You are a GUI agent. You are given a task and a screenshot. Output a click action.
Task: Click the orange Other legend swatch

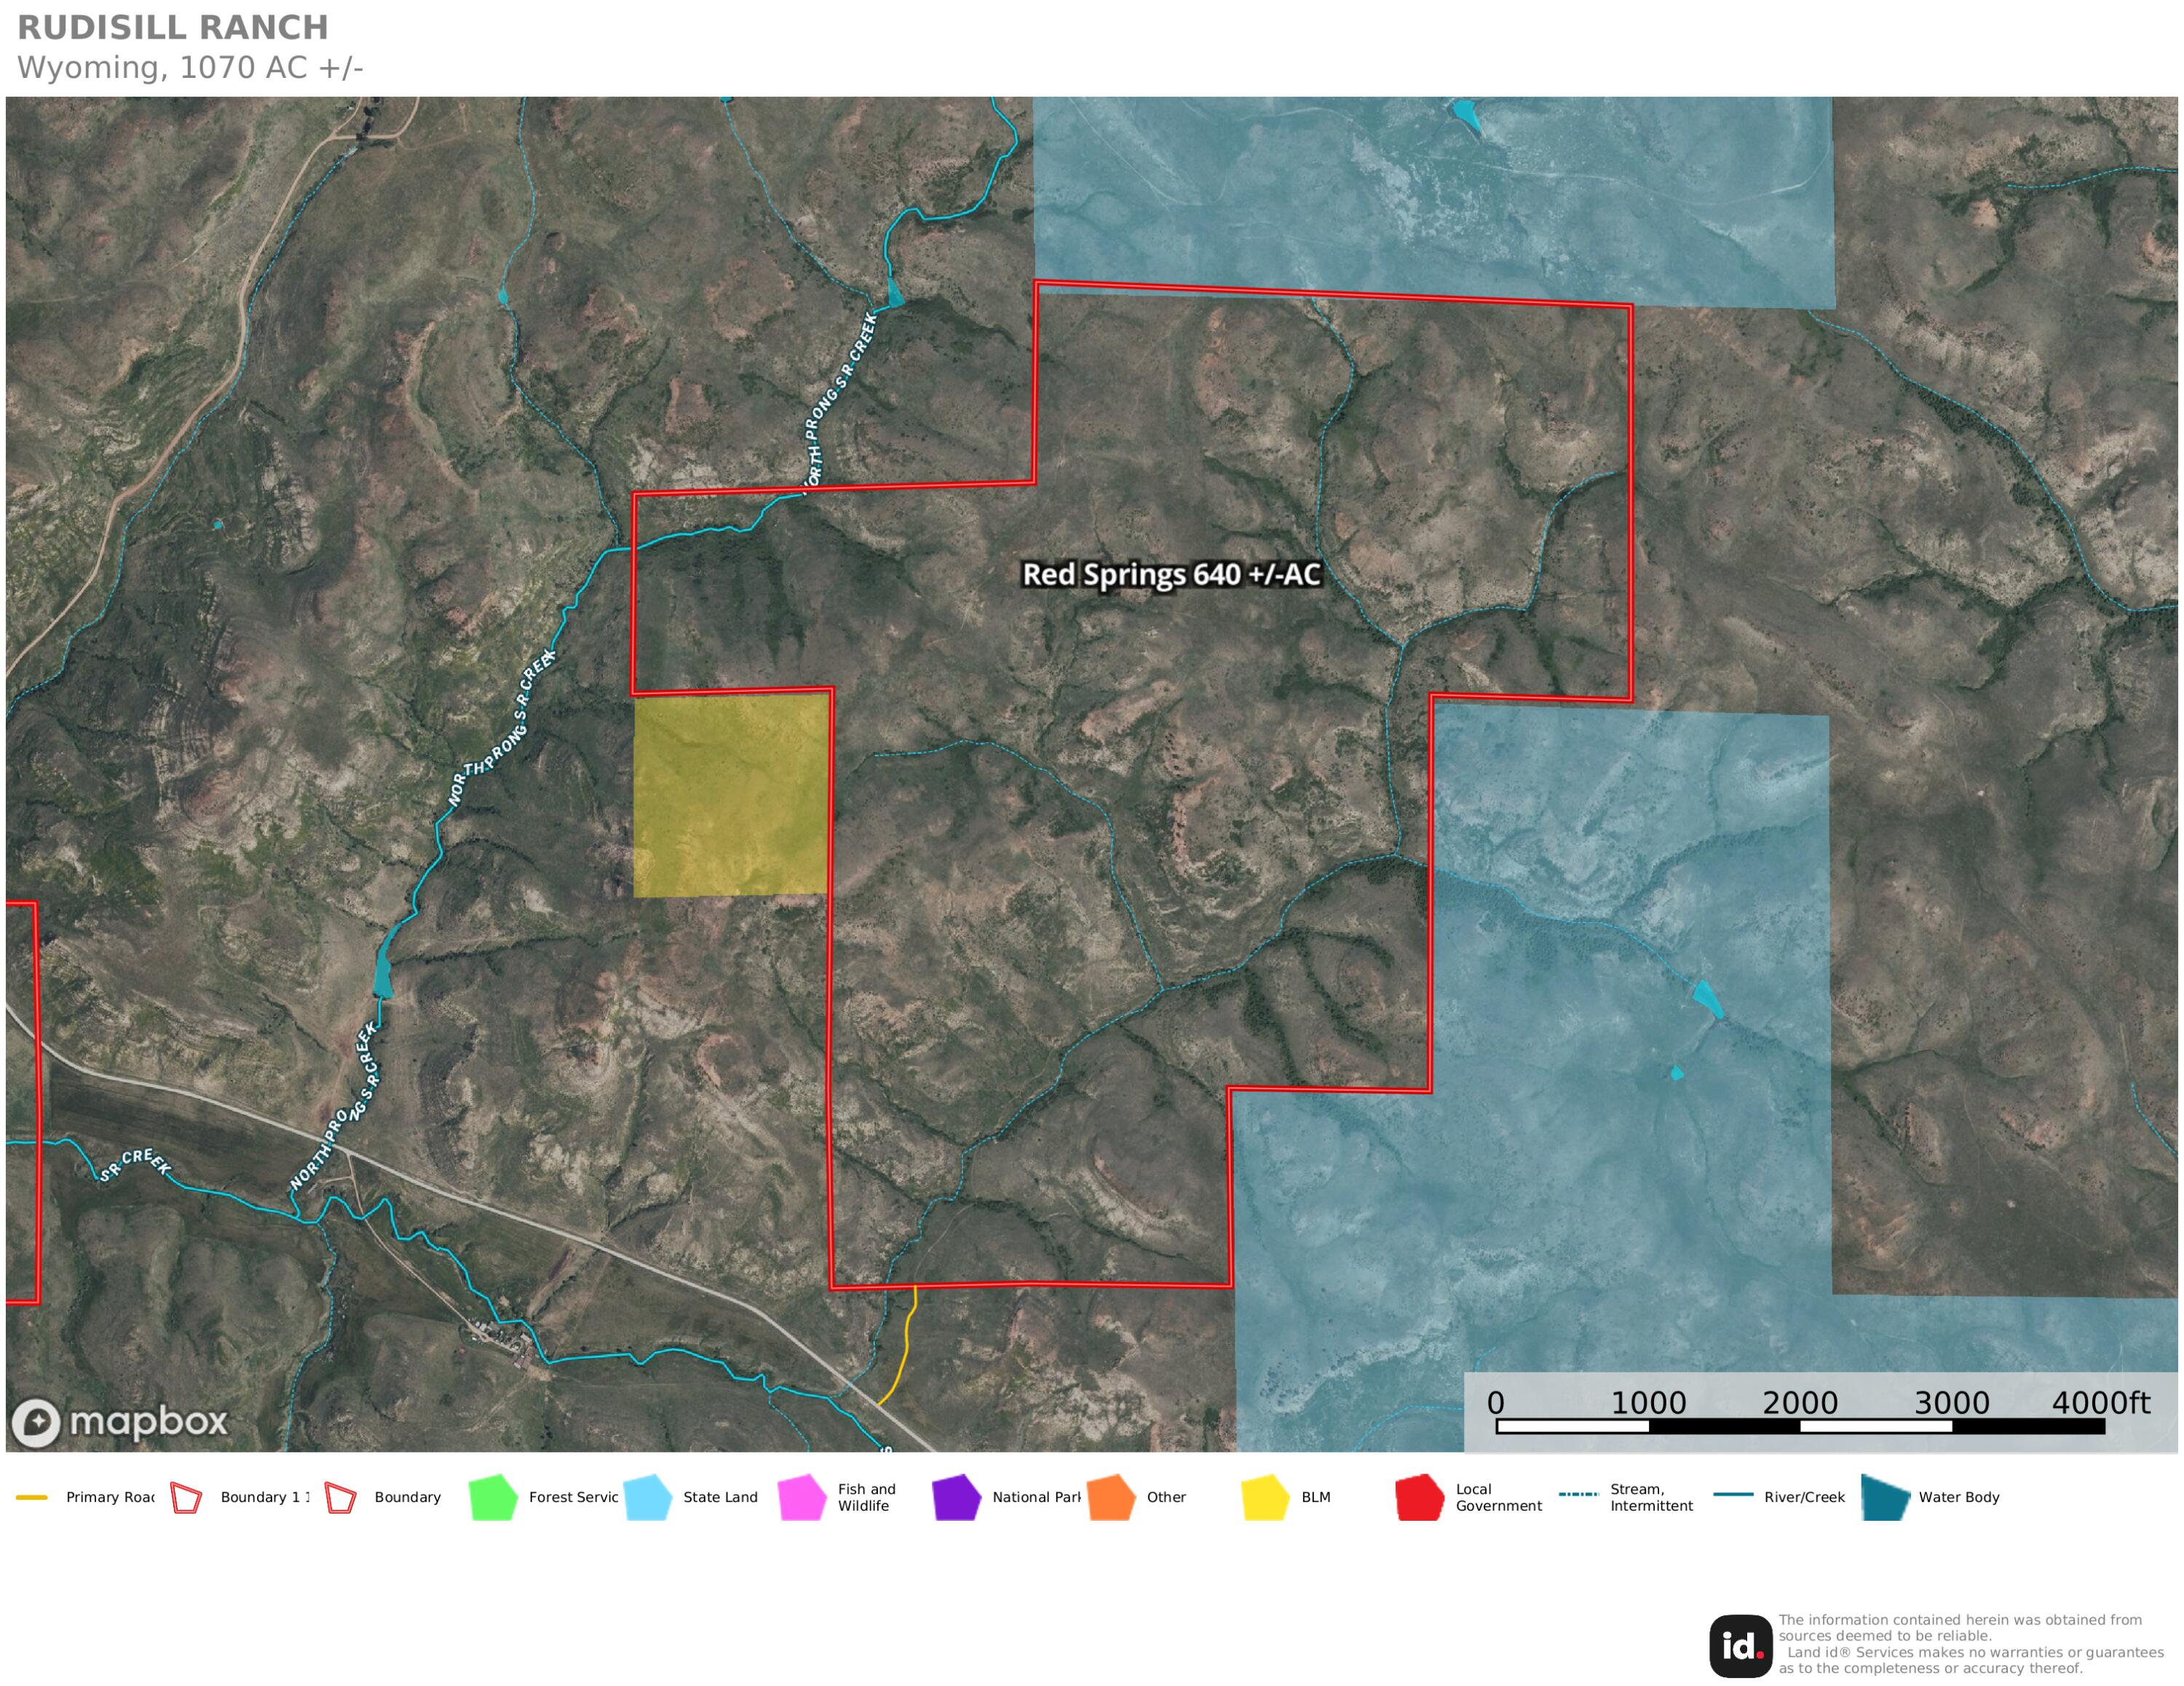[1111, 1497]
